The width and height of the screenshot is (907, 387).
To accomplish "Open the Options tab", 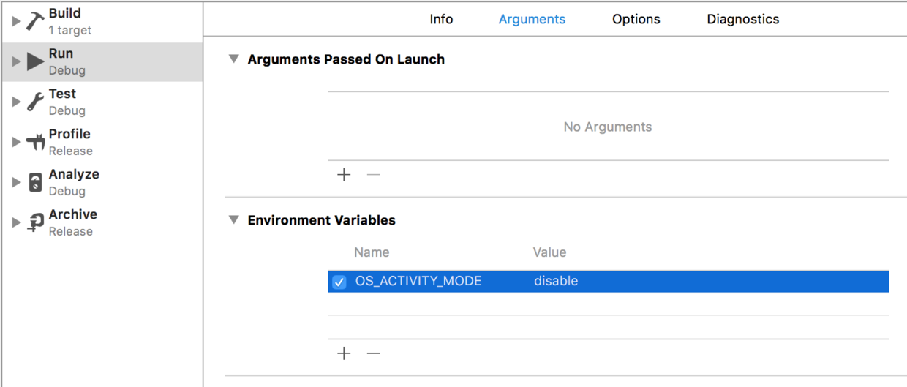I will tap(636, 20).
